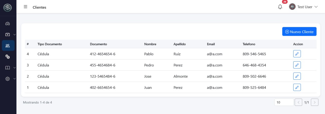This screenshot has width=325, height=114.
Task: Edit client Pablo Ruiz with pencil icon
Action: point(297,54)
